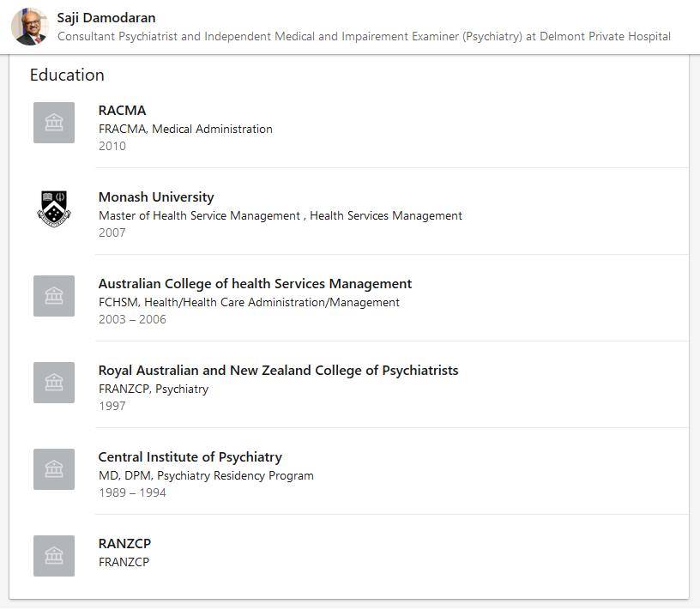Select the FRACMA, Medical Administration degree text

(x=185, y=129)
